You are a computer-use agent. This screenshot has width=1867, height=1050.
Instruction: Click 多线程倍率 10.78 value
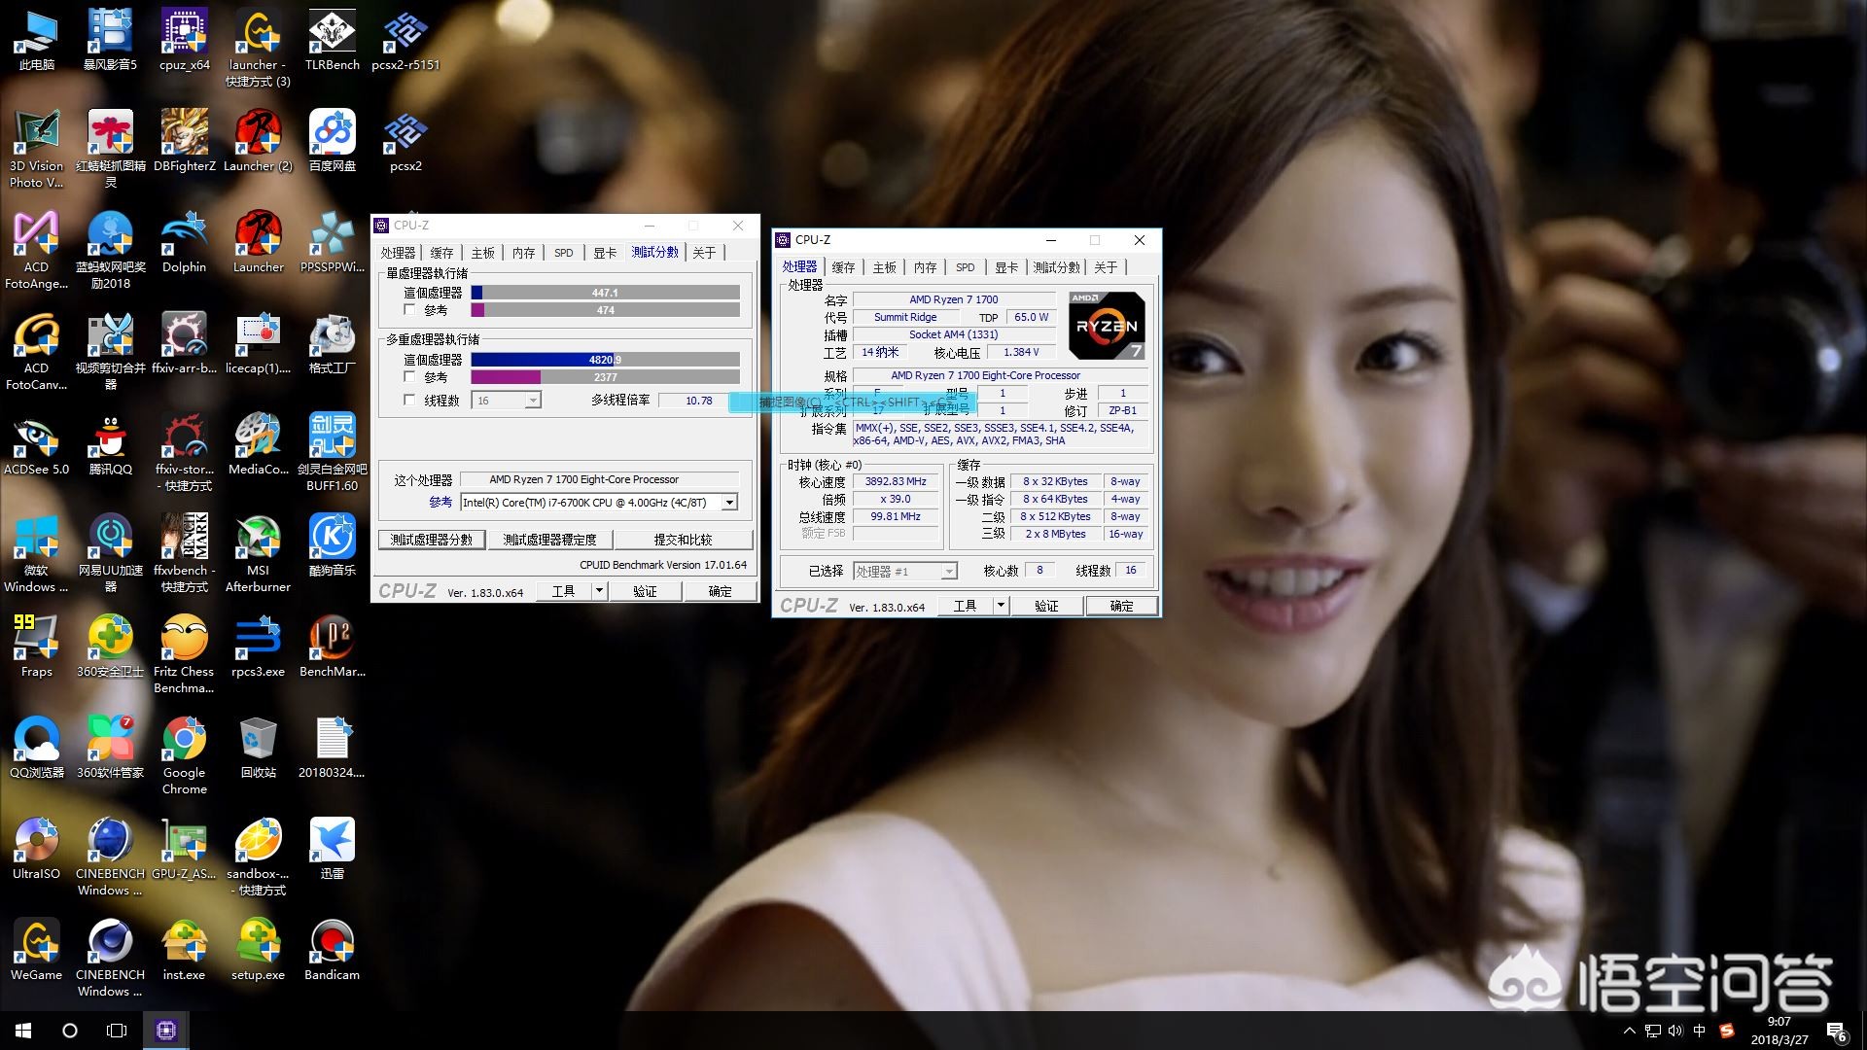click(x=698, y=401)
